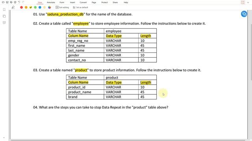Switch to the View tab
252x141 pixels.
click(x=40, y=2)
